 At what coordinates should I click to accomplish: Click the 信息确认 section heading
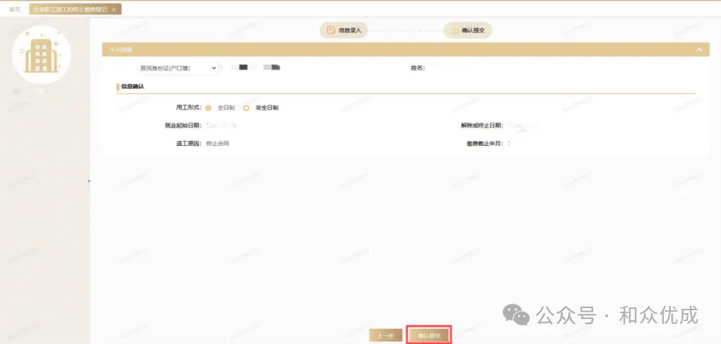[x=132, y=86]
